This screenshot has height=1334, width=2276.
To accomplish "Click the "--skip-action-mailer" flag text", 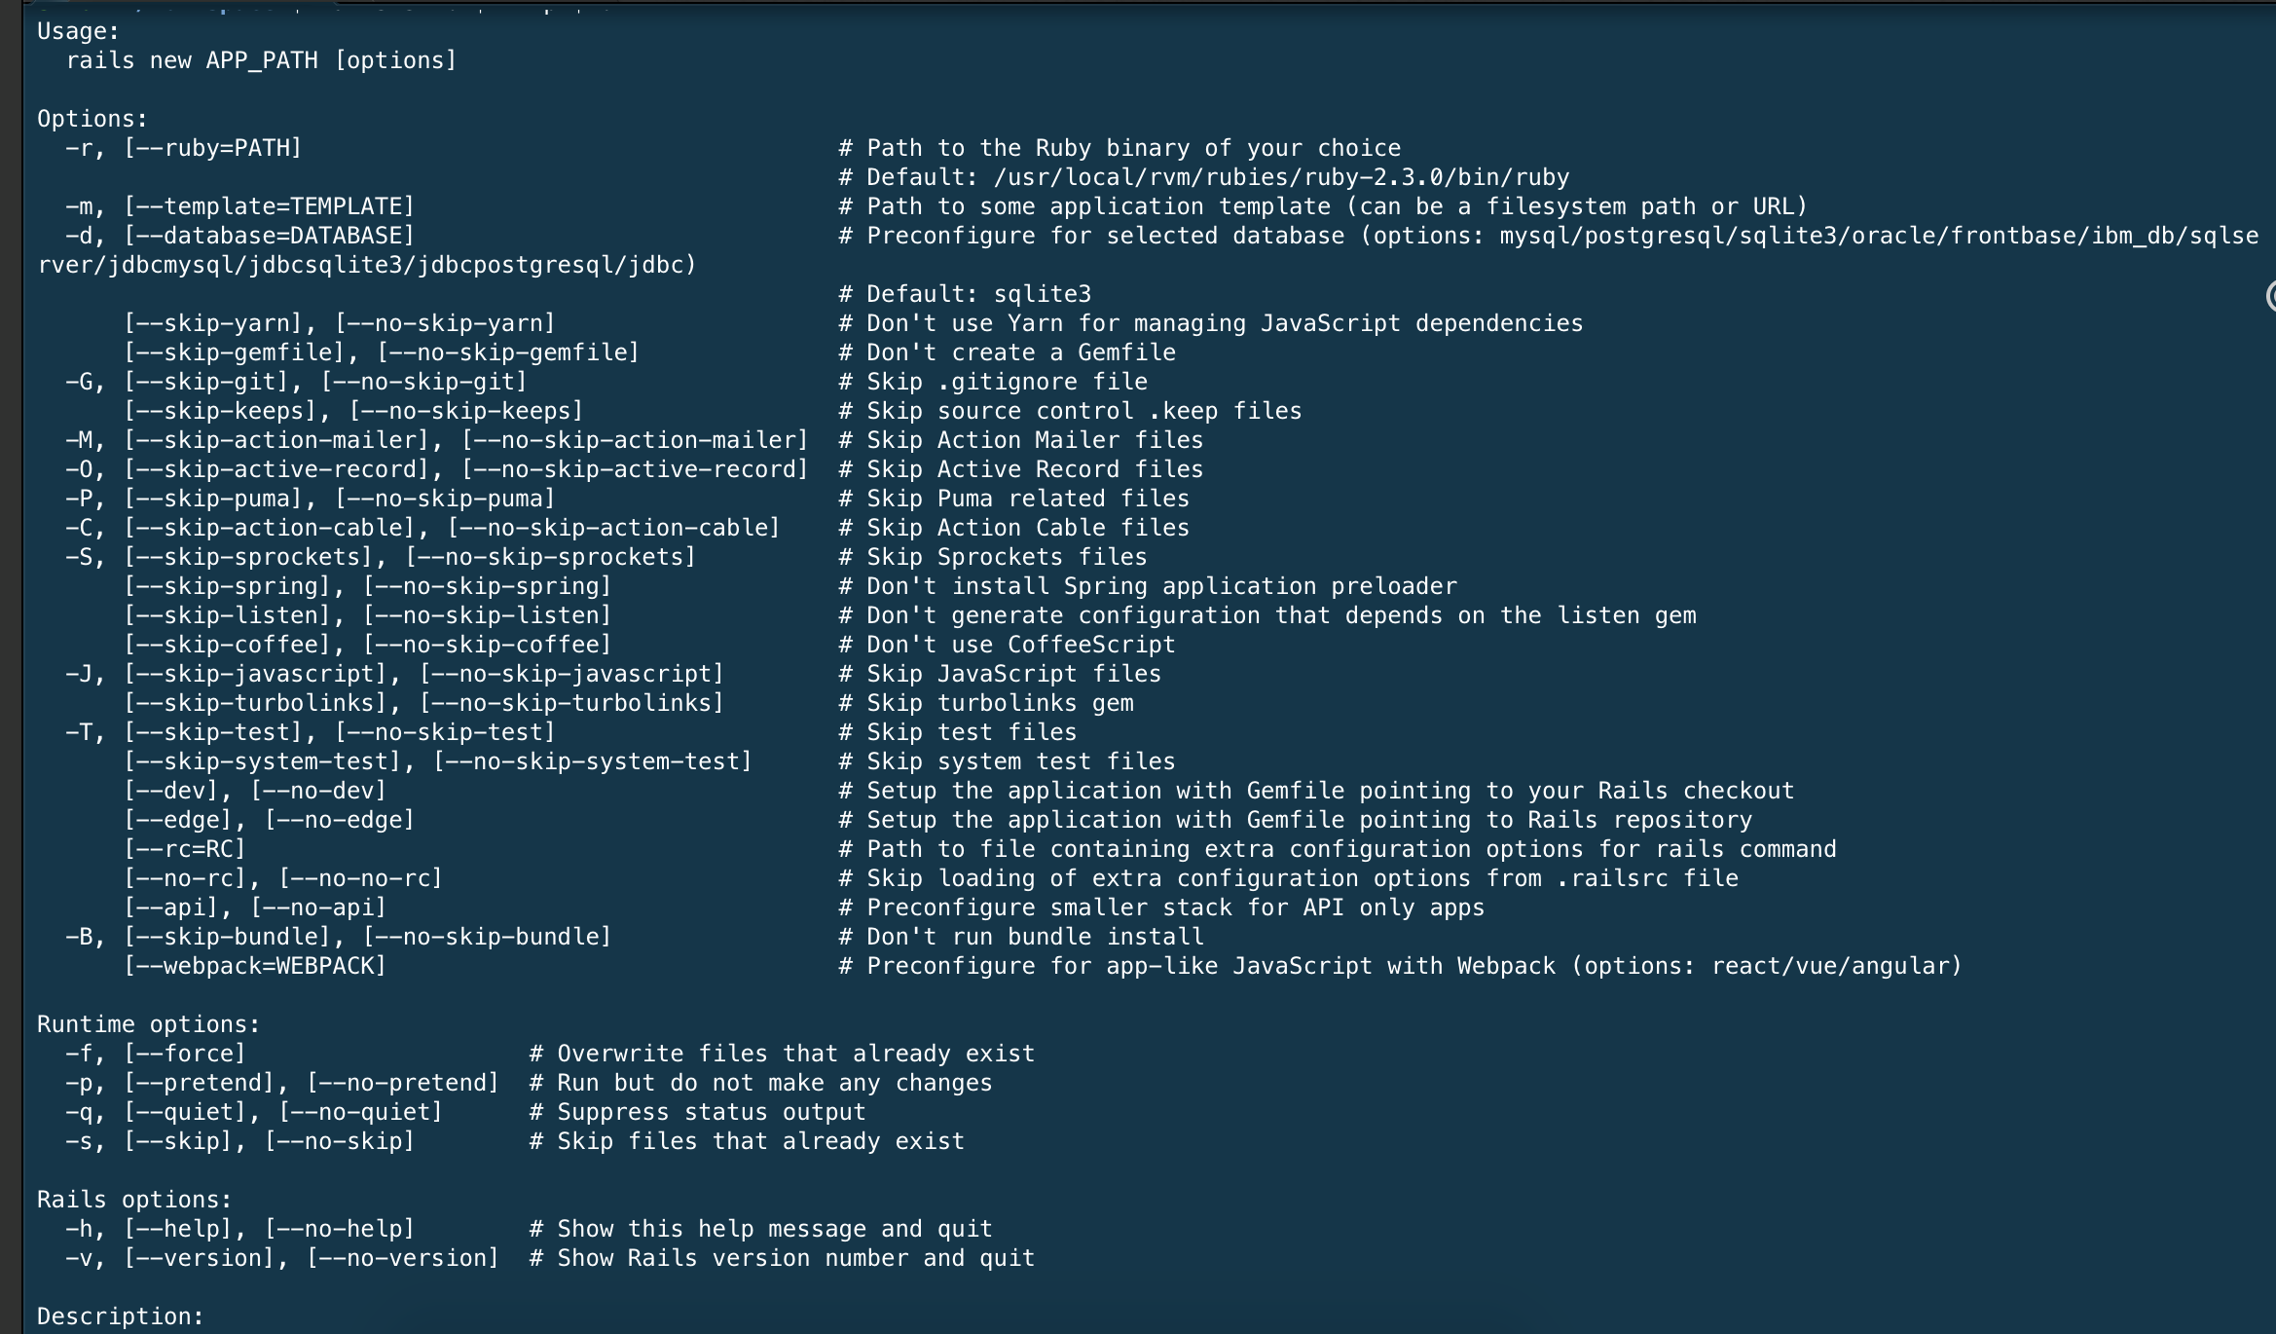I will point(283,440).
